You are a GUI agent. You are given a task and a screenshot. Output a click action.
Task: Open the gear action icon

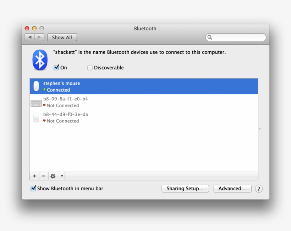[x=53, y=176]
